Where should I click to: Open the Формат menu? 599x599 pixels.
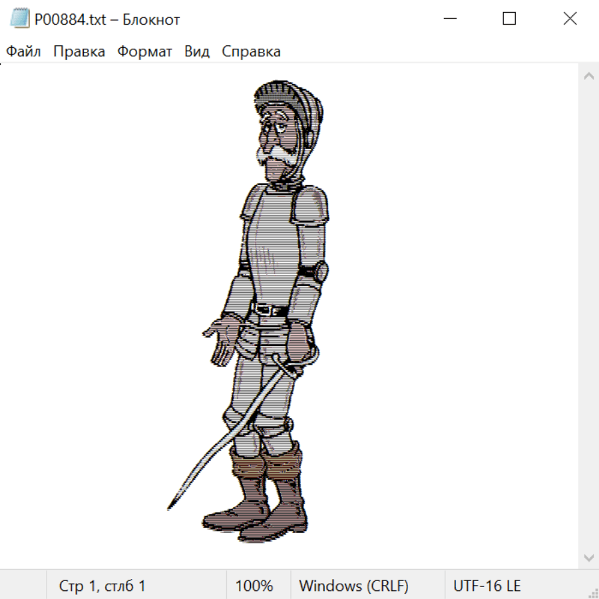click(x=144, y=52)
